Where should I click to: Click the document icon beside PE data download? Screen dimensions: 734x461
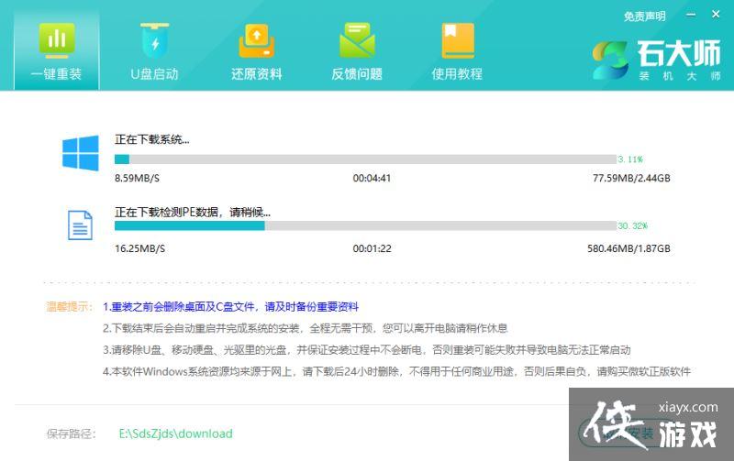[81, 225]
